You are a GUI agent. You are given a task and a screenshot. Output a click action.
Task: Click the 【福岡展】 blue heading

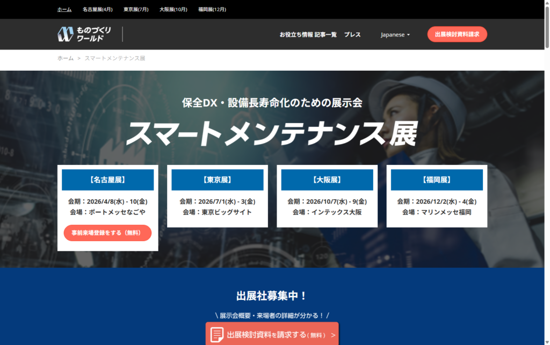point(437,180)
